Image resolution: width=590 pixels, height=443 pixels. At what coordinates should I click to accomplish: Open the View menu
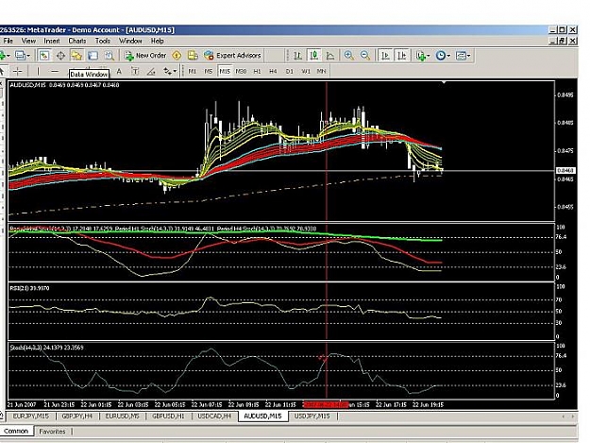(x=28, y=41)
